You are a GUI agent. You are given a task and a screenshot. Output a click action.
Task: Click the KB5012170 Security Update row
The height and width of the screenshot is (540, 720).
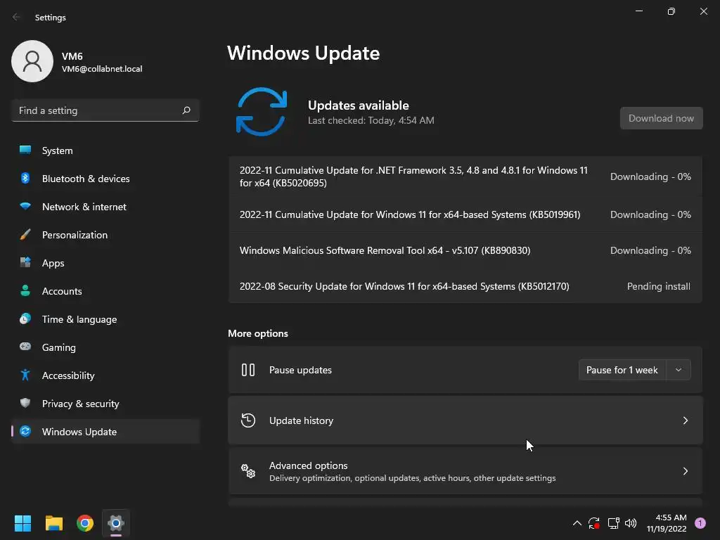coord(465,286)
